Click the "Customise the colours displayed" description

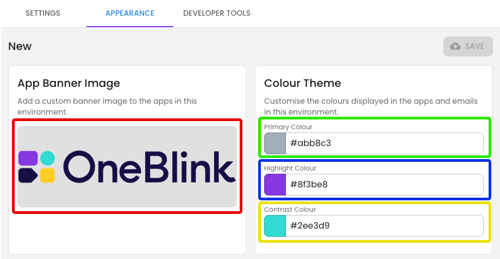coord(371,106)
